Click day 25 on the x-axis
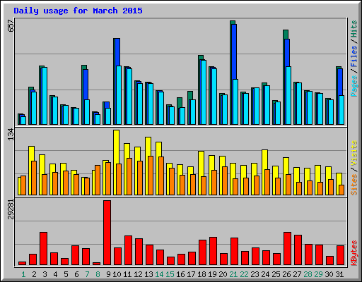 point(276,274)
